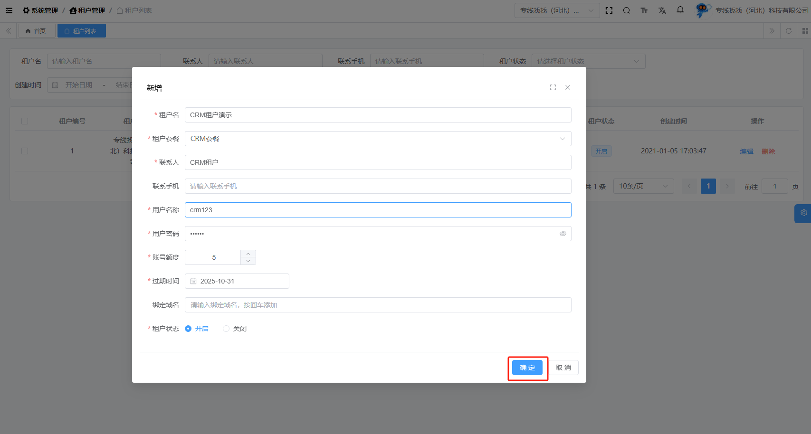The width and height of the screenshot is (811, 434).
Task: Open the language translation icon
Action: (x=662, y=10)
